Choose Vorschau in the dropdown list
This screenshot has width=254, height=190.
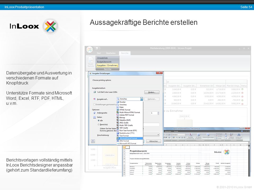point(130,104)
